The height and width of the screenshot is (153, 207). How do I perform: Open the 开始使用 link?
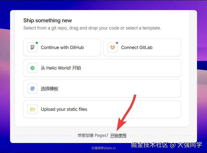pyautogui.click(x=118, y=135)
